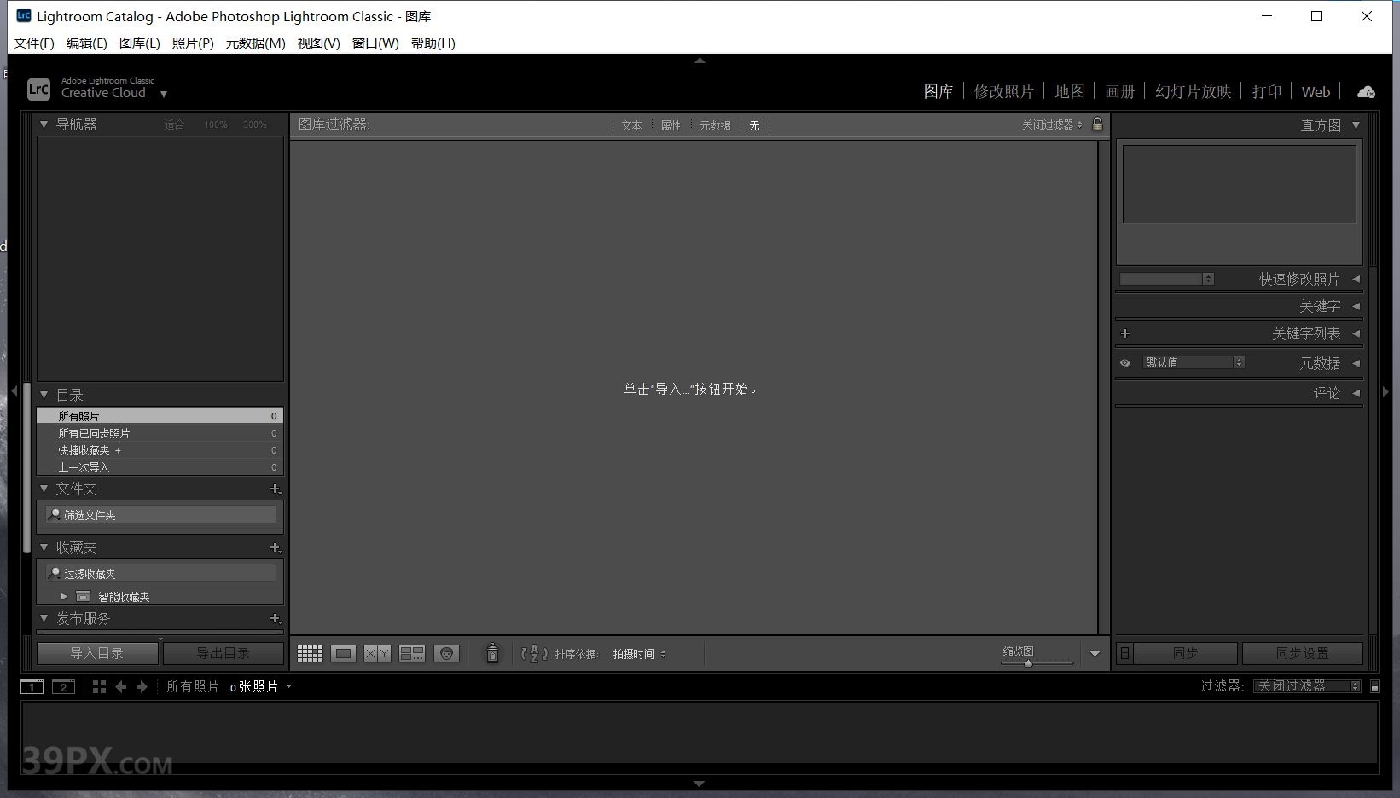Hide the top module picker panel
The image size is (1400, 798).
[700, 61]
